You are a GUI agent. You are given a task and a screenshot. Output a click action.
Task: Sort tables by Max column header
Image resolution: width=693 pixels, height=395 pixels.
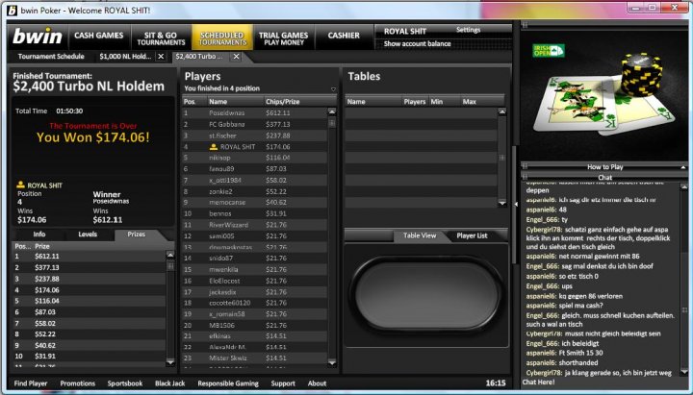pos(482,102)
